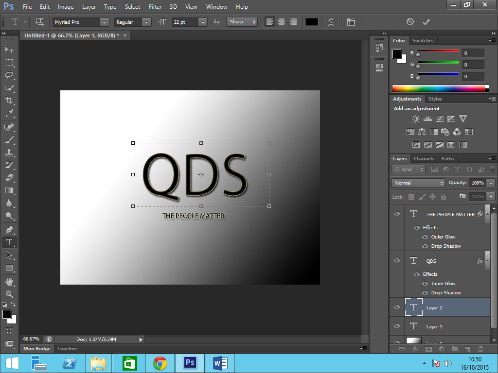Create a new layer
Screen dimensions: 498x373
click(x=467, y=348)
